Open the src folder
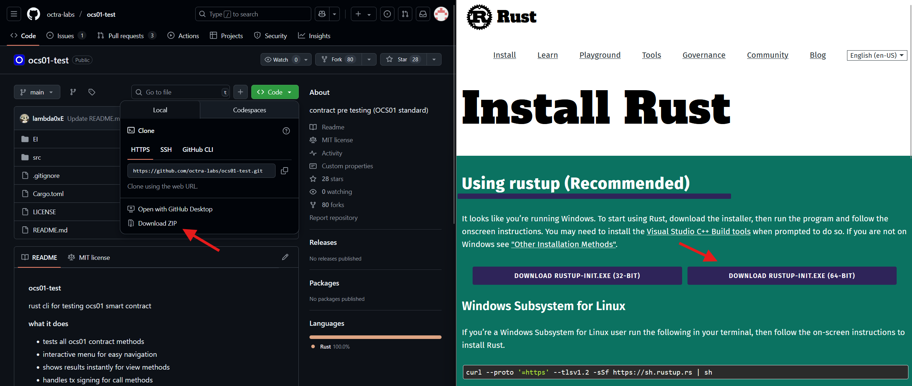Screen dimensions: 912x386 click(37, 157)
